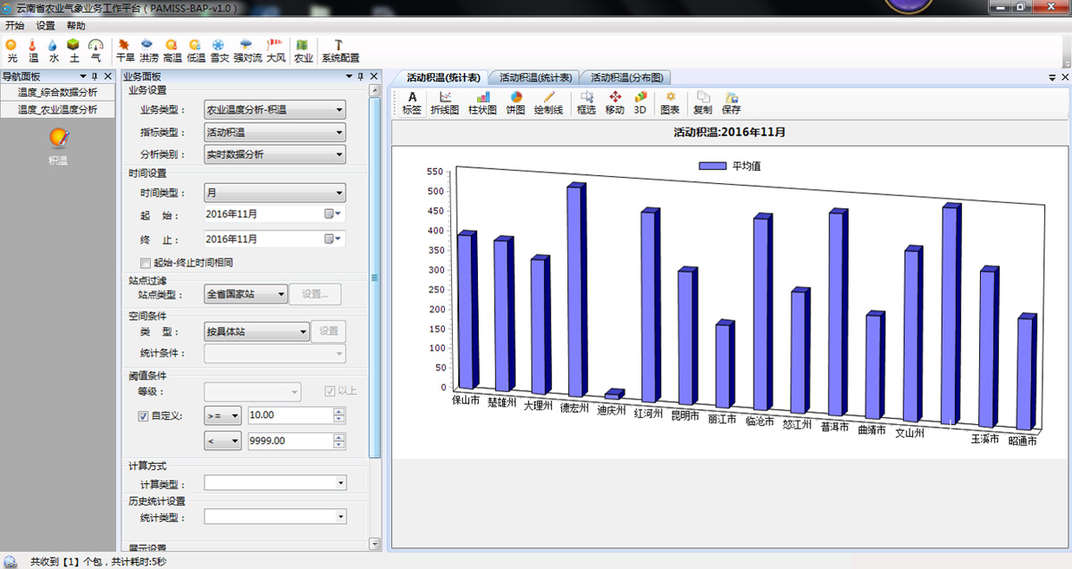Click the status bar icon beside 共收到
The width and height of the screenshot is (1072, 569).
point(11,561)
